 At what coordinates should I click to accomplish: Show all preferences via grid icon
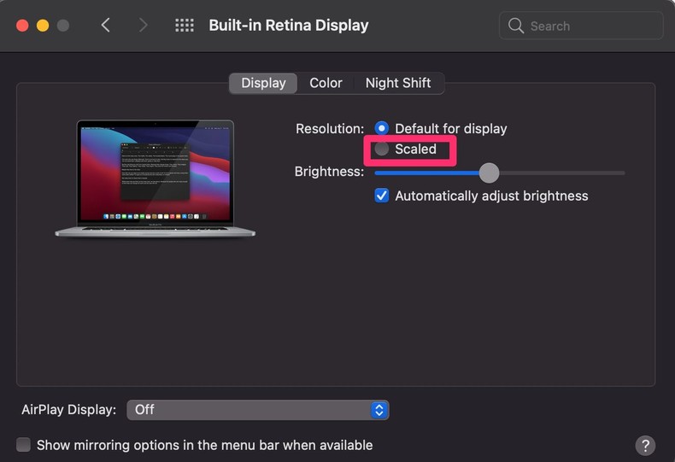tap(185, 26)
